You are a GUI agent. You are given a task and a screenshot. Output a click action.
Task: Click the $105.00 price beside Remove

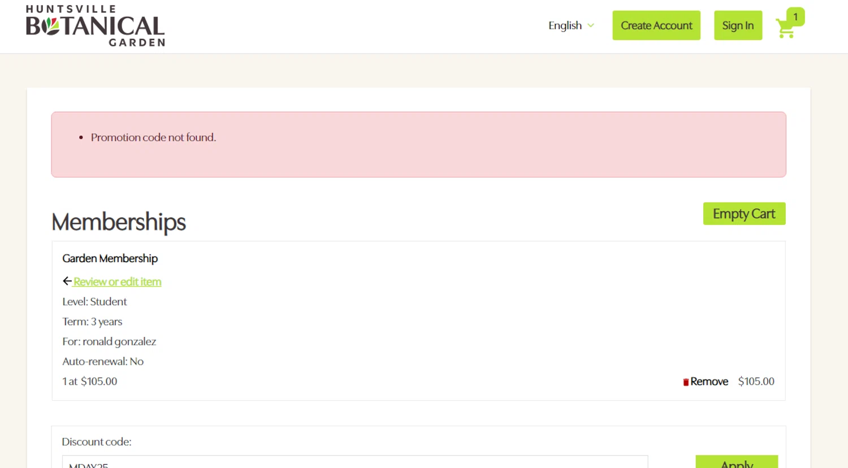point(756,382)
